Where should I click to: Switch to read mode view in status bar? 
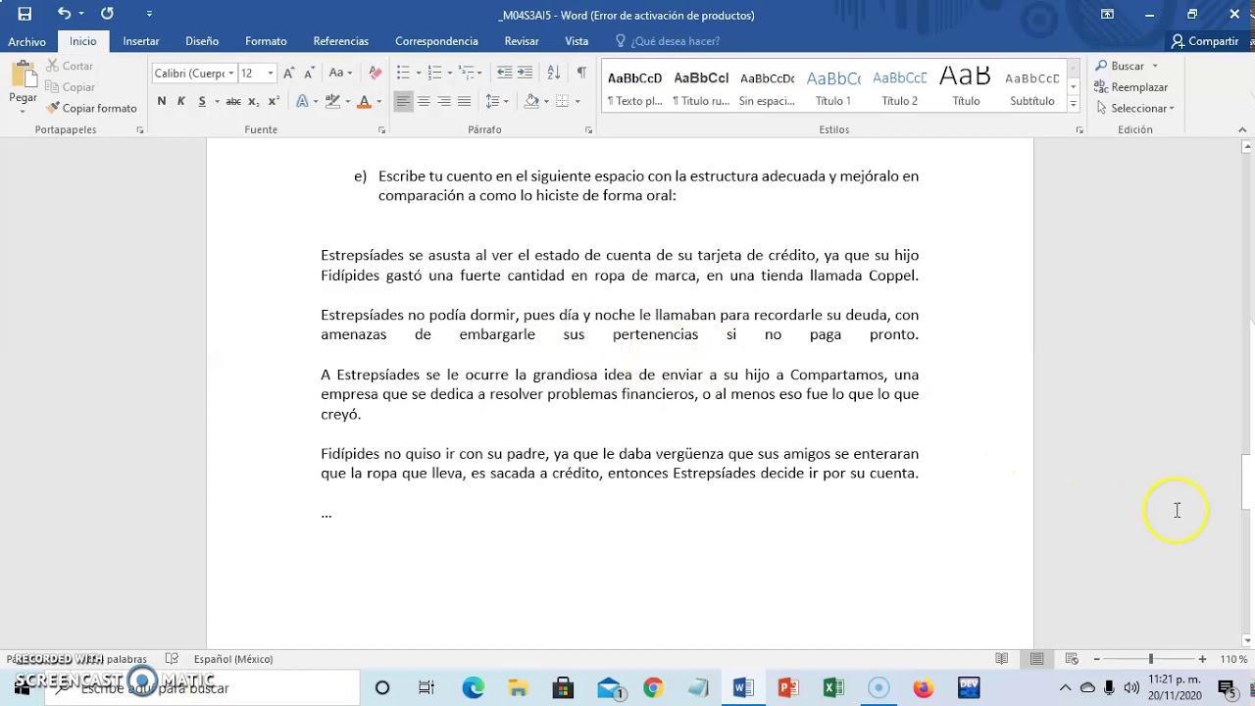tap(1001, 659)
